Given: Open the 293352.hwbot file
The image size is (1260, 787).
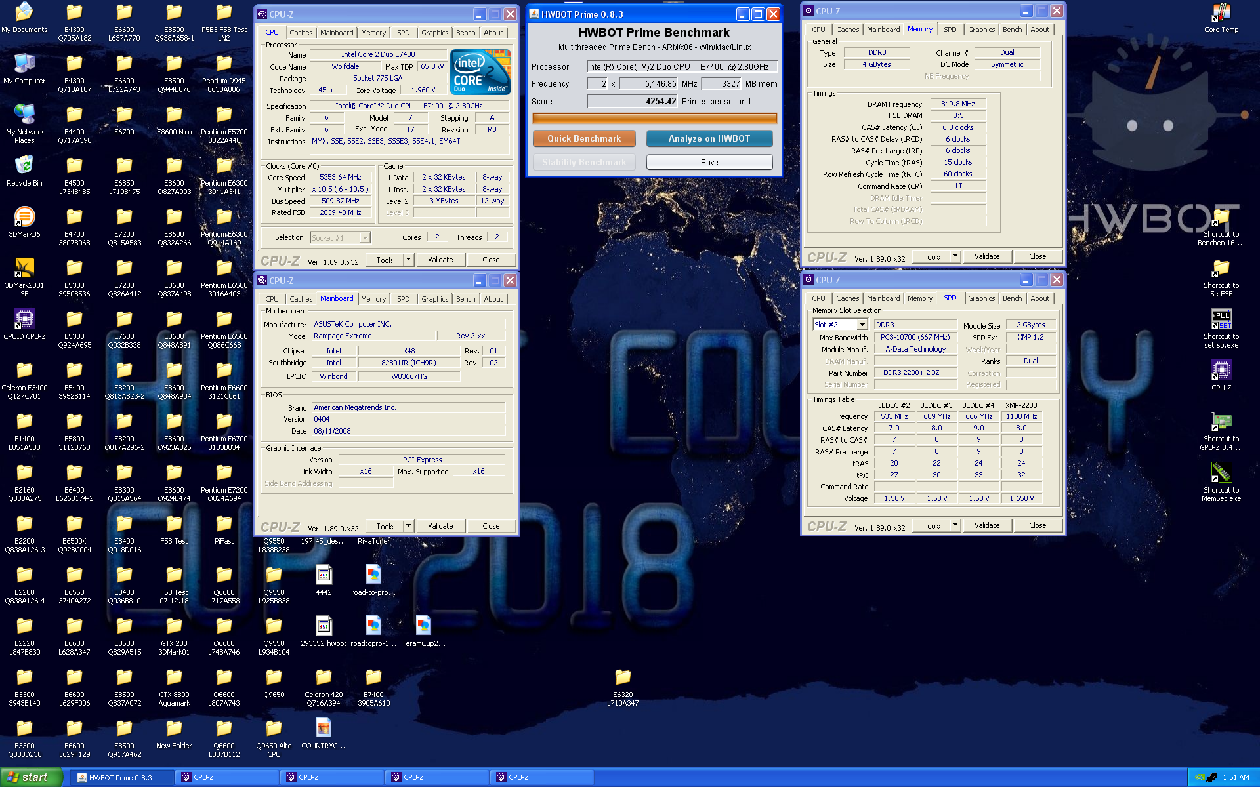Looking at the screenshot, I should [x=324, y=632].
